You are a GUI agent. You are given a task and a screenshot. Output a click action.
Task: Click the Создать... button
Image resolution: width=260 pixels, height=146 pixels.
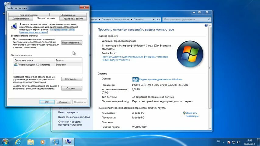(72, 88)
